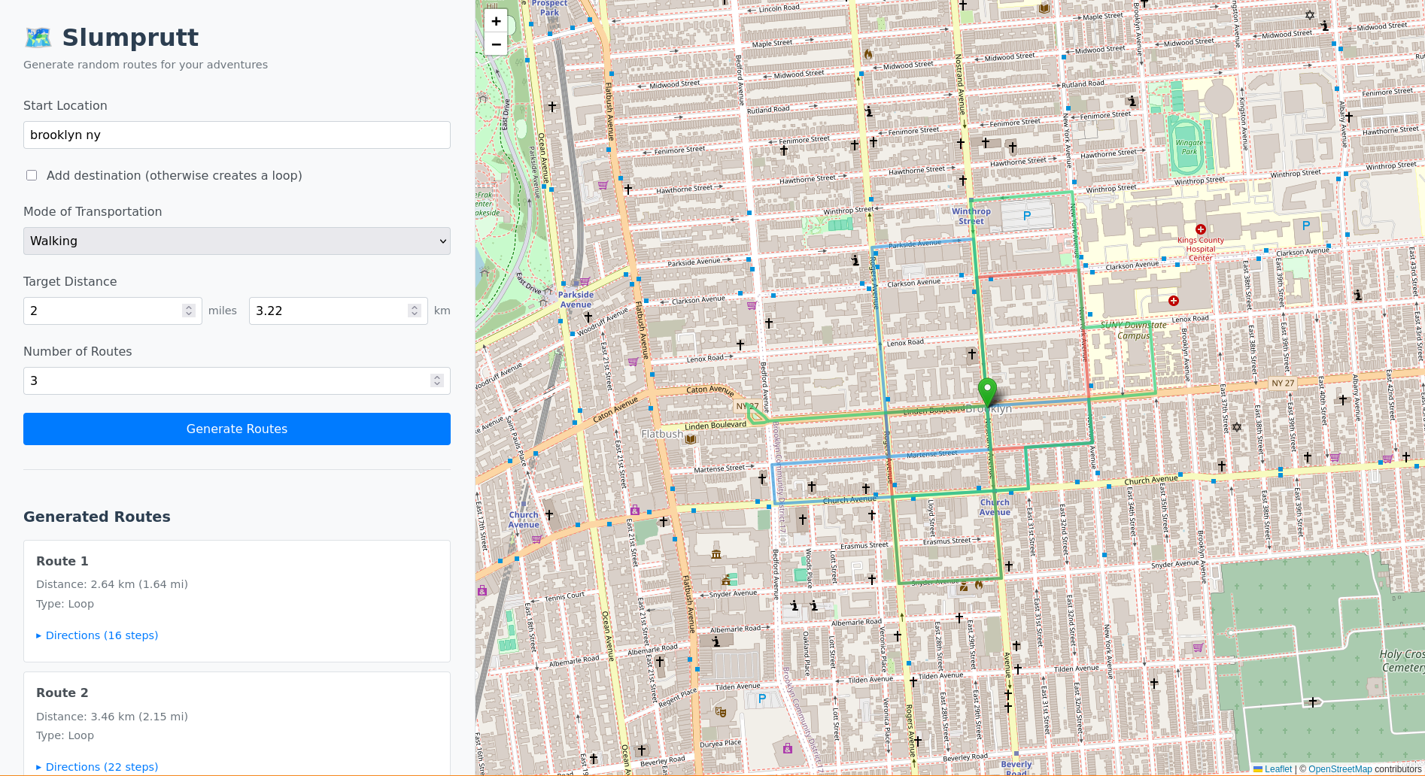Click the Slumprutt map logo icon
The width and height of the screenshot is (1425, 776).
[38, 38]
